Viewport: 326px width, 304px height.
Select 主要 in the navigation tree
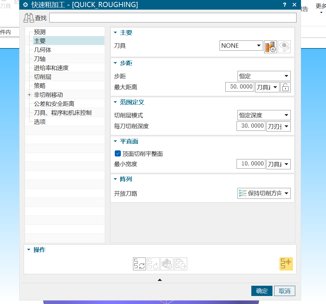pyautogui.click(x=40, y=41)
